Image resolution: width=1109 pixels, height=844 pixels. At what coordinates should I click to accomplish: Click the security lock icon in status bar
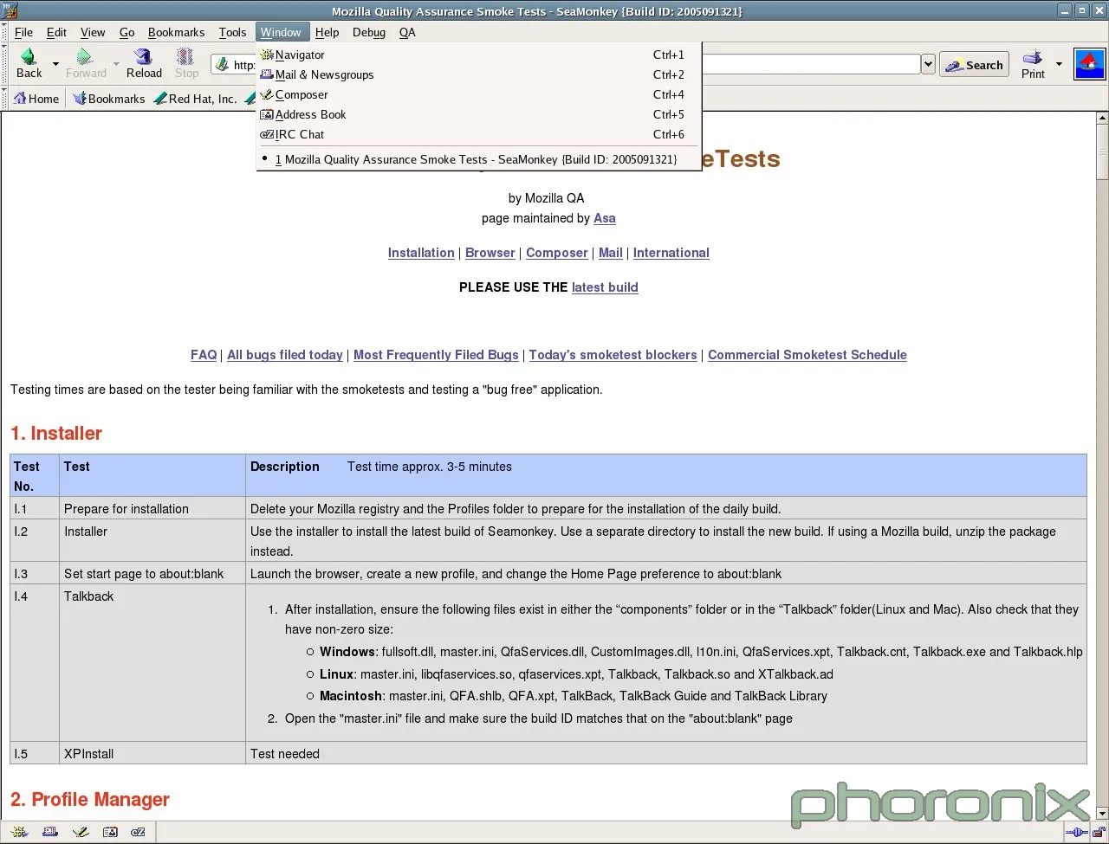click(1099, 833)
